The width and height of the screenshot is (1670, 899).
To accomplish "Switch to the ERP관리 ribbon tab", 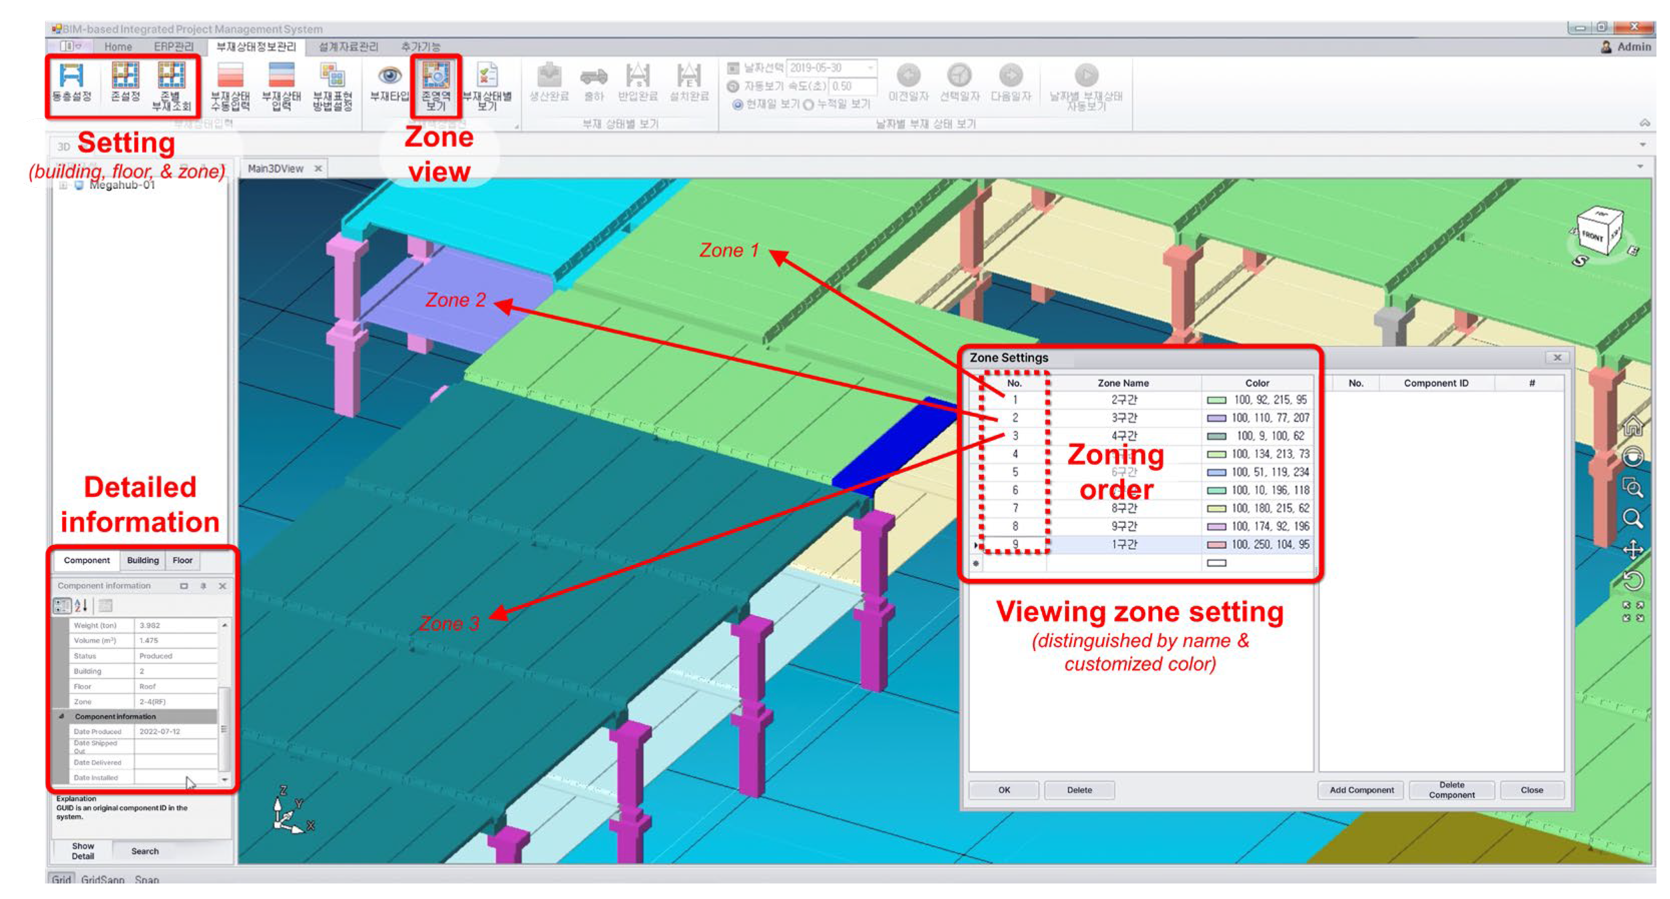I will pyautogui.click(x=173, y=47).
